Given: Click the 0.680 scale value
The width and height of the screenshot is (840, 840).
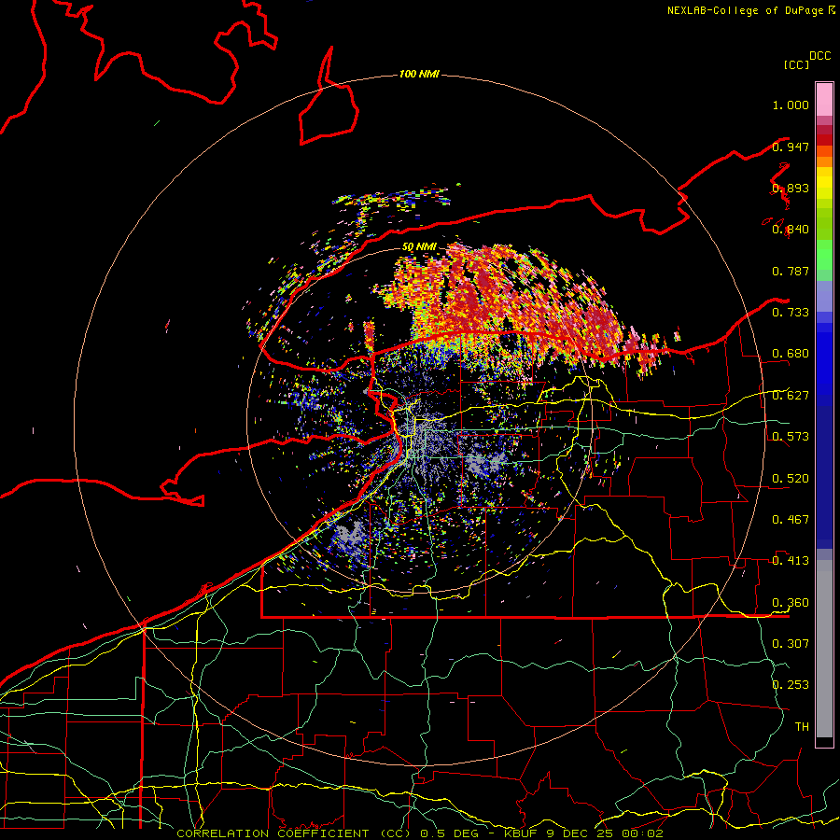Looking at the screenshot, I should [x=791, y=354].
